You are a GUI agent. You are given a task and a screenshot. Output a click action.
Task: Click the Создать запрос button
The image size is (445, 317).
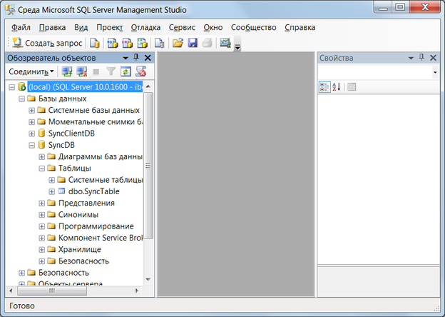[47, 43]
